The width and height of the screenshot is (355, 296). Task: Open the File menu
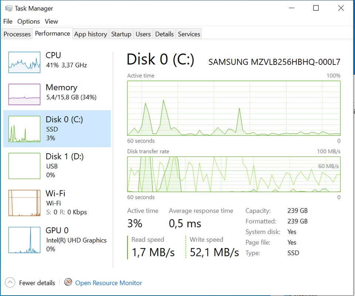(x=8, y=21)
